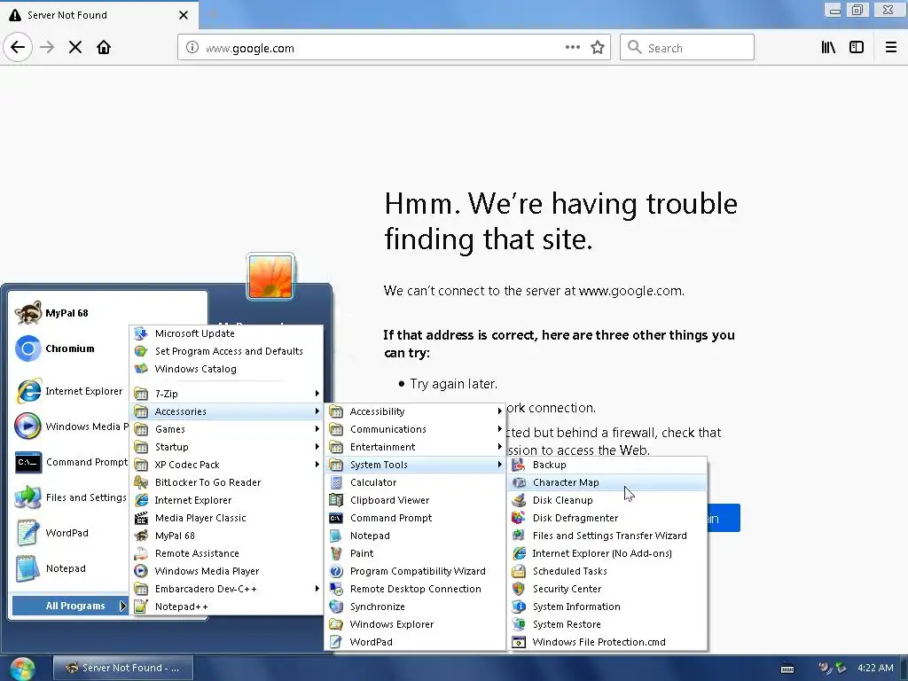The height and width of the screenshot is (681, 908).
Task: Open Microsoft Update program entry
Action: [226, 333]
